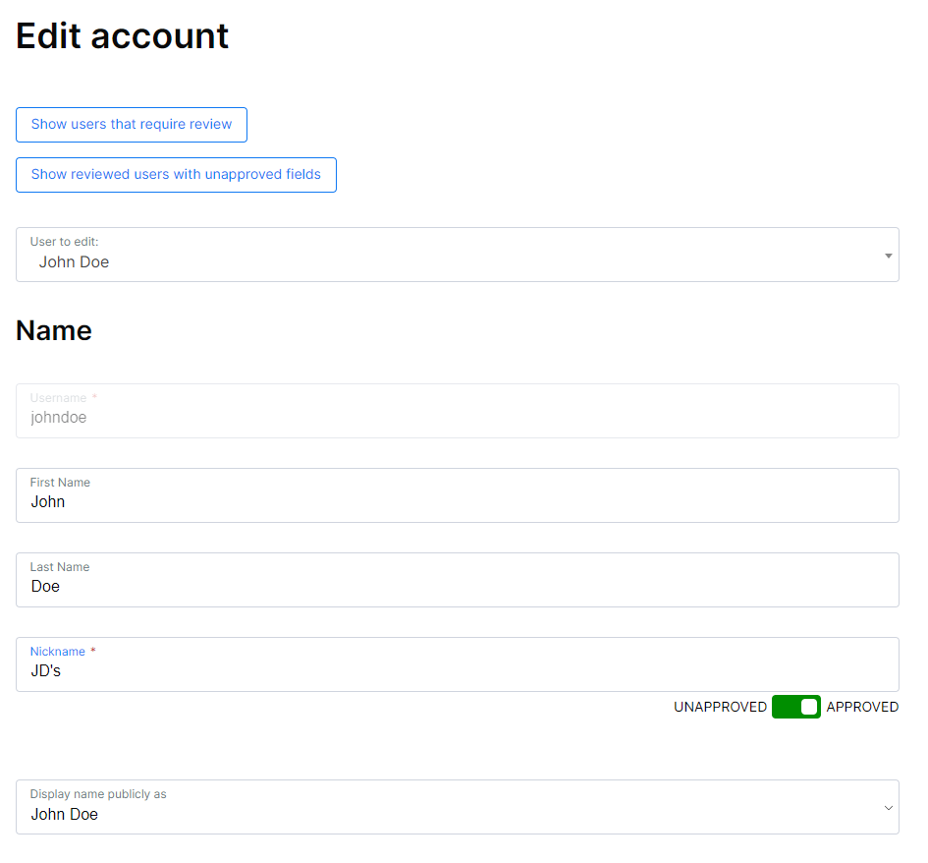Screen dimensions: 928x863
Task: Toggle the Nickname approval switch
Action: pyautogui.click(x=796, y=707)
